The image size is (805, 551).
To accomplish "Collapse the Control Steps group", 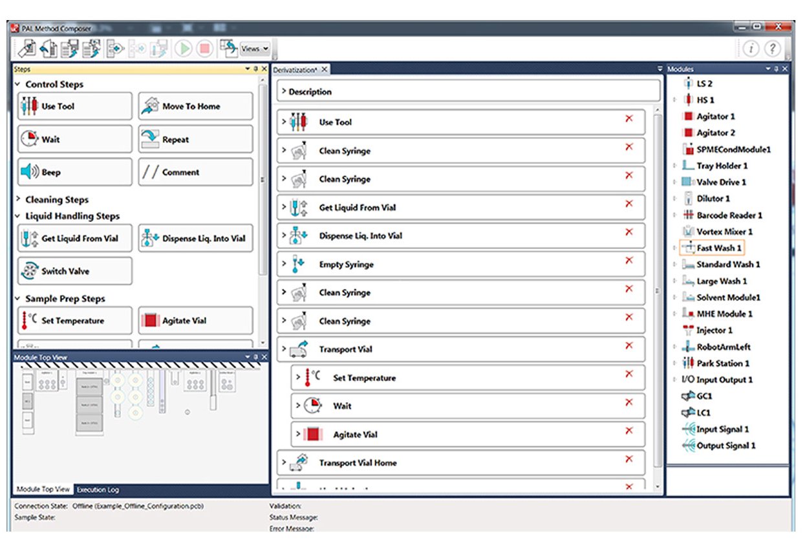I will pyautogui.click(x=18, y=85).
